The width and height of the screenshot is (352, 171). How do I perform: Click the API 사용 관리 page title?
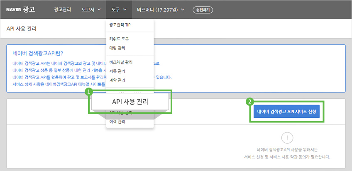point(22,29)
